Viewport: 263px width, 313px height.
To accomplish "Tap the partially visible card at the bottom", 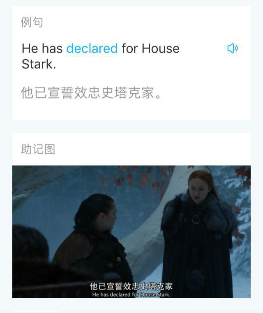I will (x=36, y=312).
